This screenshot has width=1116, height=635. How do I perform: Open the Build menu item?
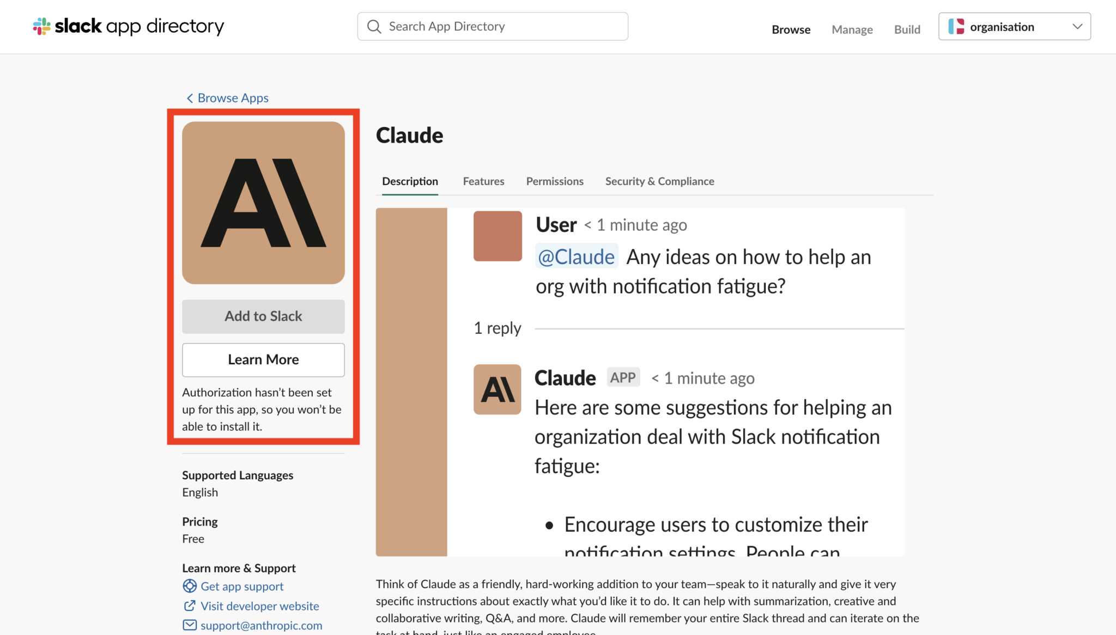tap(907, 29)
